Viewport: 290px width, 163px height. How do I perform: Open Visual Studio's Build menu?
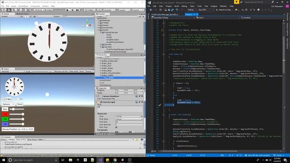click(176, 6)
